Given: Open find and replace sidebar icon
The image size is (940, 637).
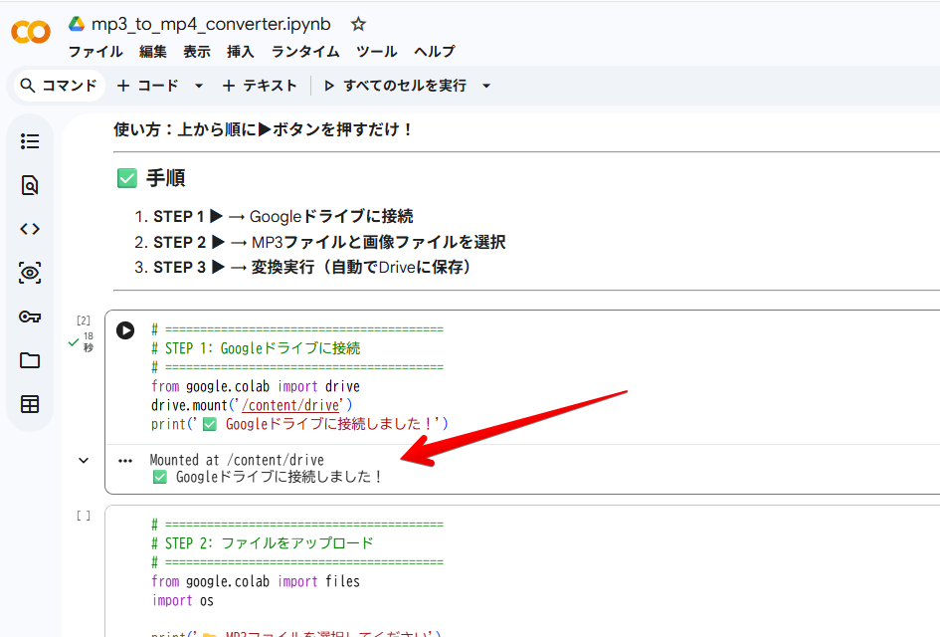Looking at the screenshot, I should point(30,185).
